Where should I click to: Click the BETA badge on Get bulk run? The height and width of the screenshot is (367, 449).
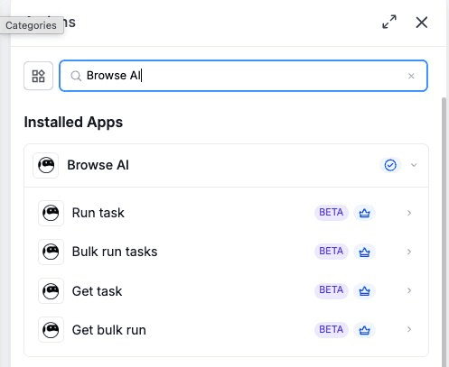(332, 329)
